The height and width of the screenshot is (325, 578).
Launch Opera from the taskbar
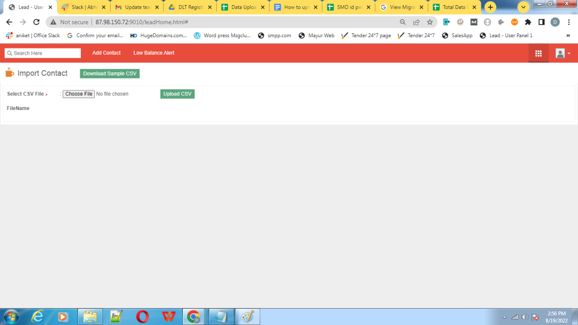click(x=143, y=317)
